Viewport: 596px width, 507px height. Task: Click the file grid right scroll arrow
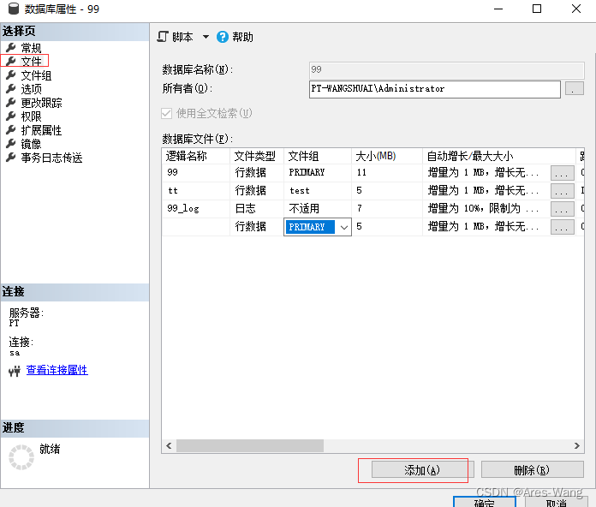[576, 445]
